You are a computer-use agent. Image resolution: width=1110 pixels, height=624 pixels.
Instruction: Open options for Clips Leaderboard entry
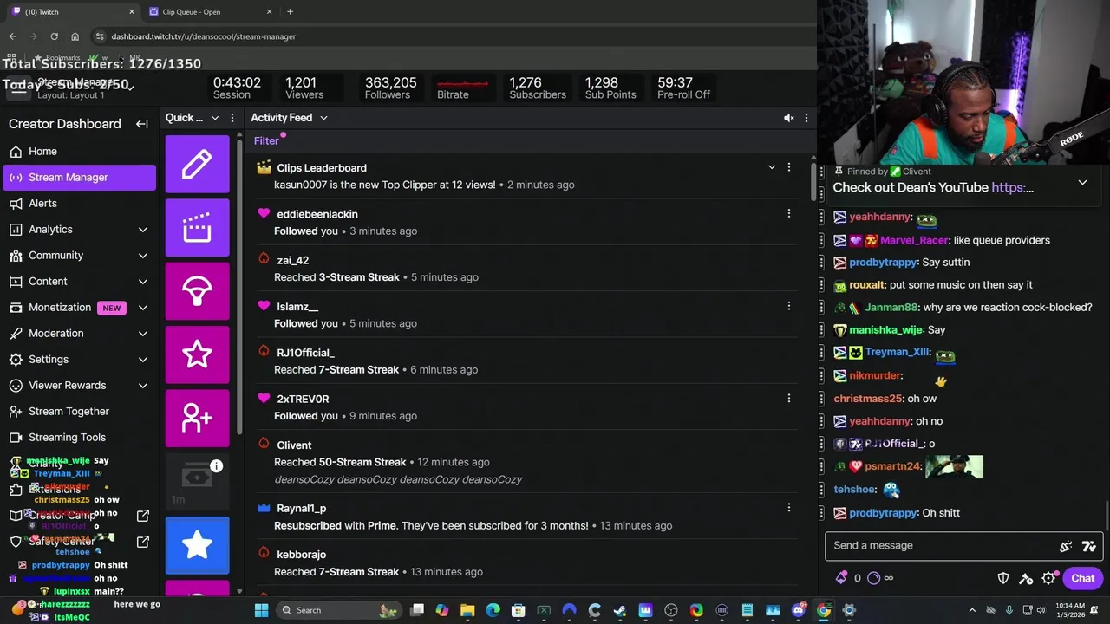[x=788, y=167]
